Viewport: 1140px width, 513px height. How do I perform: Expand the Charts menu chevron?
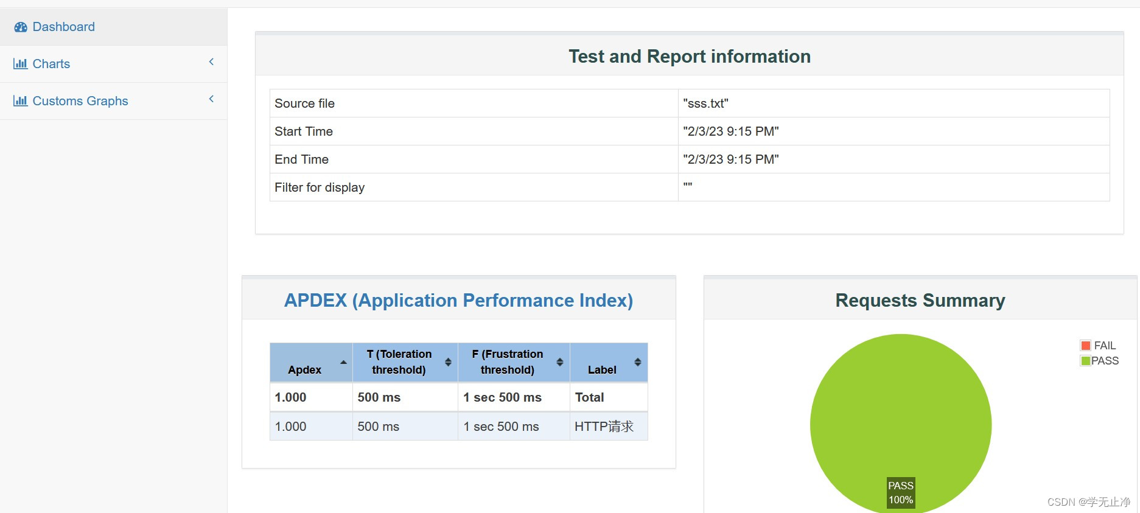(211, 61)
